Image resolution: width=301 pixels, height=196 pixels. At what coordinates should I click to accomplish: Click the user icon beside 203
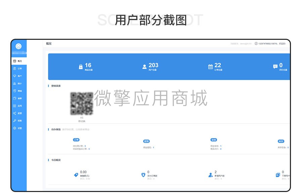(144, 67)
